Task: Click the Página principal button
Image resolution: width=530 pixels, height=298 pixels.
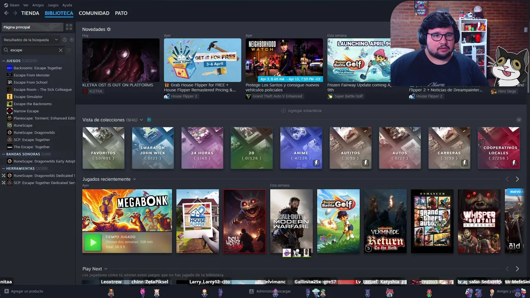Action: 32,27
